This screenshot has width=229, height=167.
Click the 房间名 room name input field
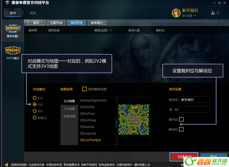coord(194,100)
